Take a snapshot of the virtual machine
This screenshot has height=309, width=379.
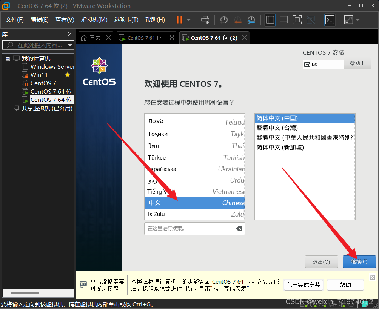223,20
